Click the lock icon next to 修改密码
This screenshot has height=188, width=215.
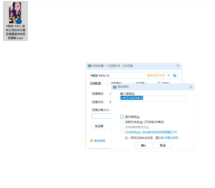click(91, 140)
